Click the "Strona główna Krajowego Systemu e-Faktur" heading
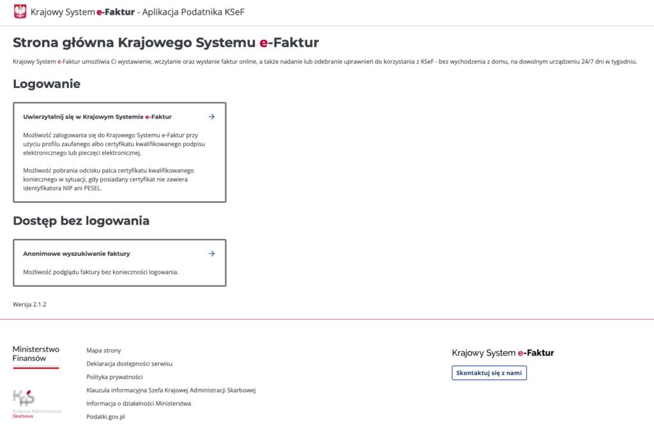Screen dimensions: 654x438 tap(165, 43)
